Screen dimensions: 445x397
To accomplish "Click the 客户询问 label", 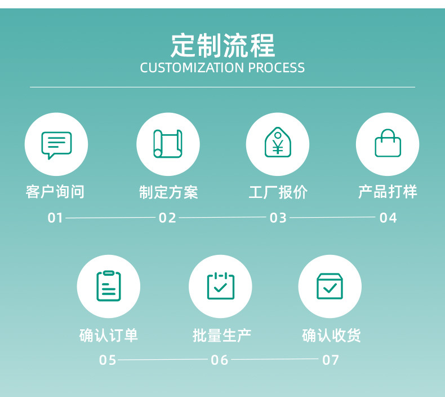I will 55,192.
